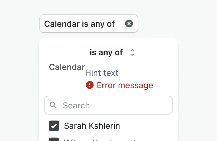
Task: Click the up-down chevron sort icon
Action: (133, 53)
